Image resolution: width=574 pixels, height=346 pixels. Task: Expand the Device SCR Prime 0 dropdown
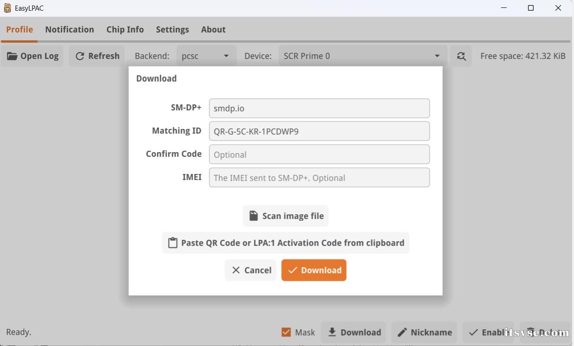[363, 56]
